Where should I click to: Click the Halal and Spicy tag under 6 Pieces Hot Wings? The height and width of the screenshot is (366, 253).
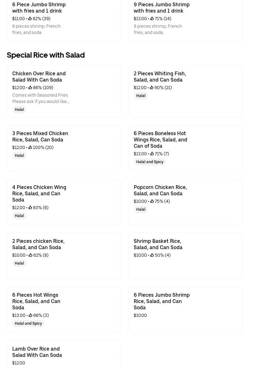coord(28,323)
